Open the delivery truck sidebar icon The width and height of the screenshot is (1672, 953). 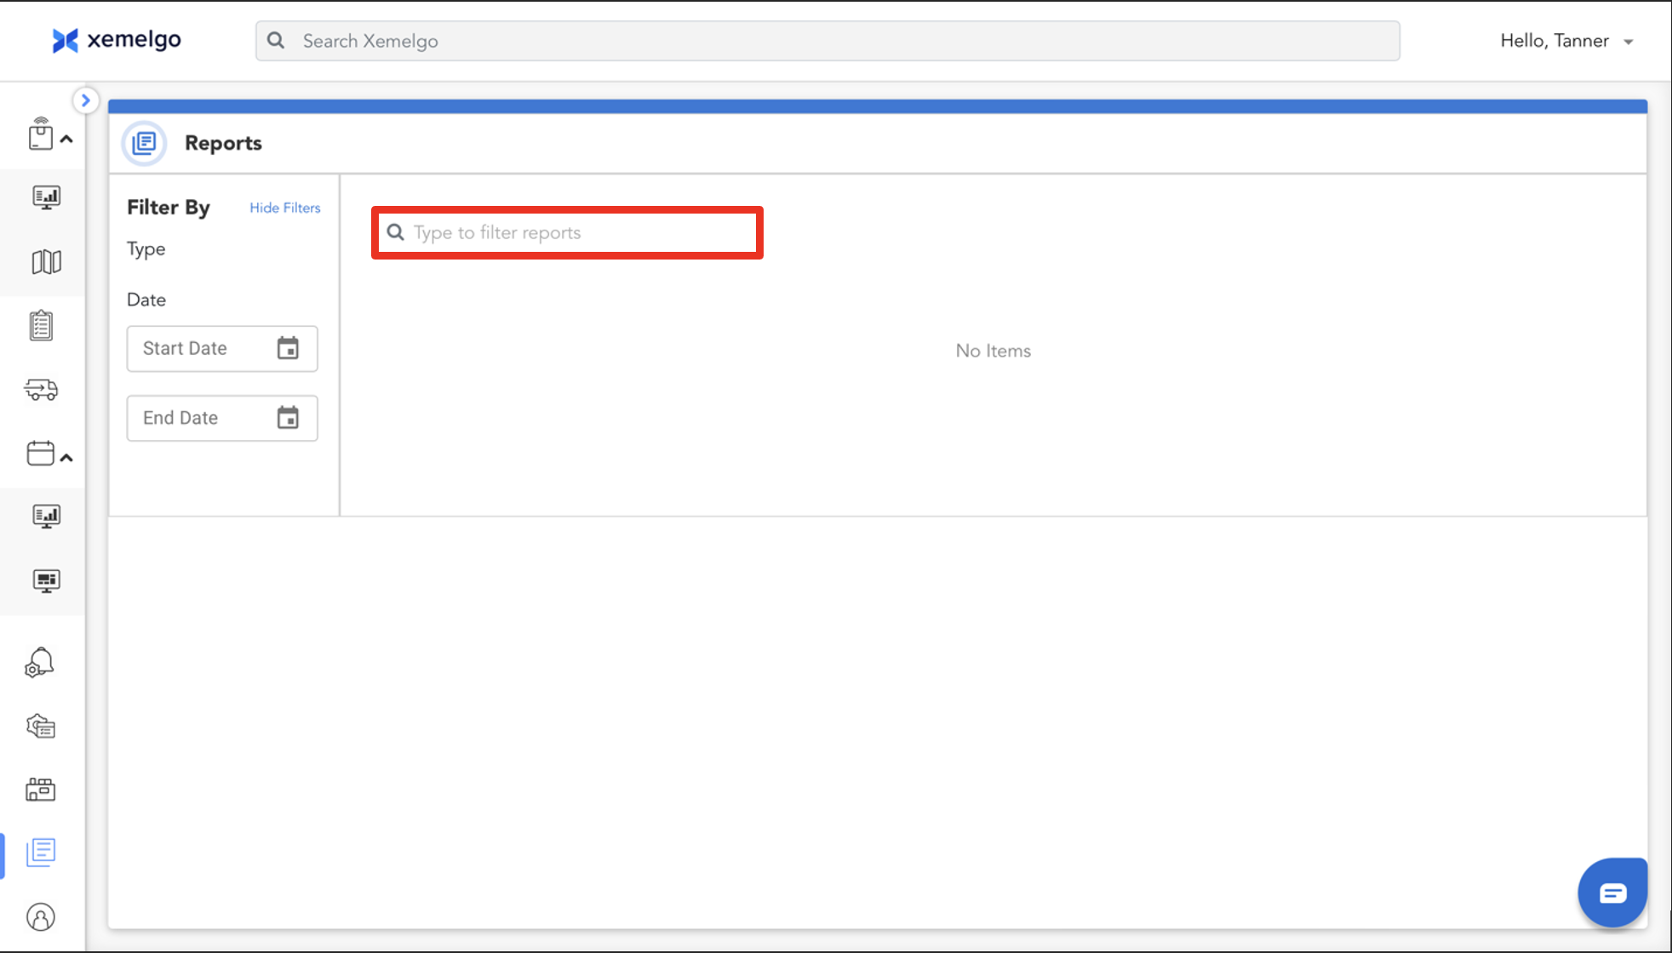coord(41,390)
